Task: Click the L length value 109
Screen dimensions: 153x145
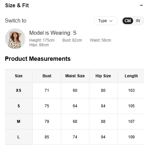Action: pos(131,137)
